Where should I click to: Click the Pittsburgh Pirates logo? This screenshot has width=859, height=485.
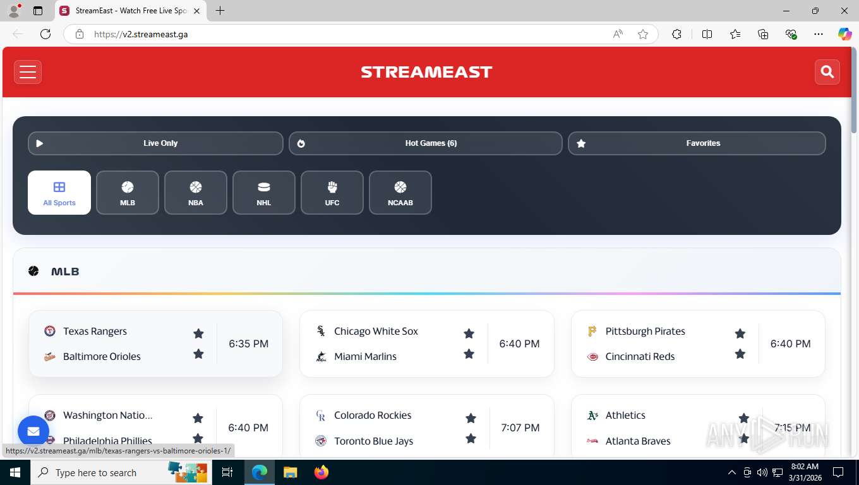click(592, 331)
